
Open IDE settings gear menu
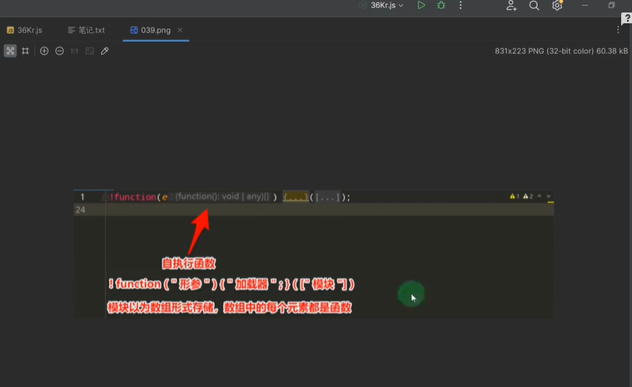pyautogui.click(x=557, y=6)
